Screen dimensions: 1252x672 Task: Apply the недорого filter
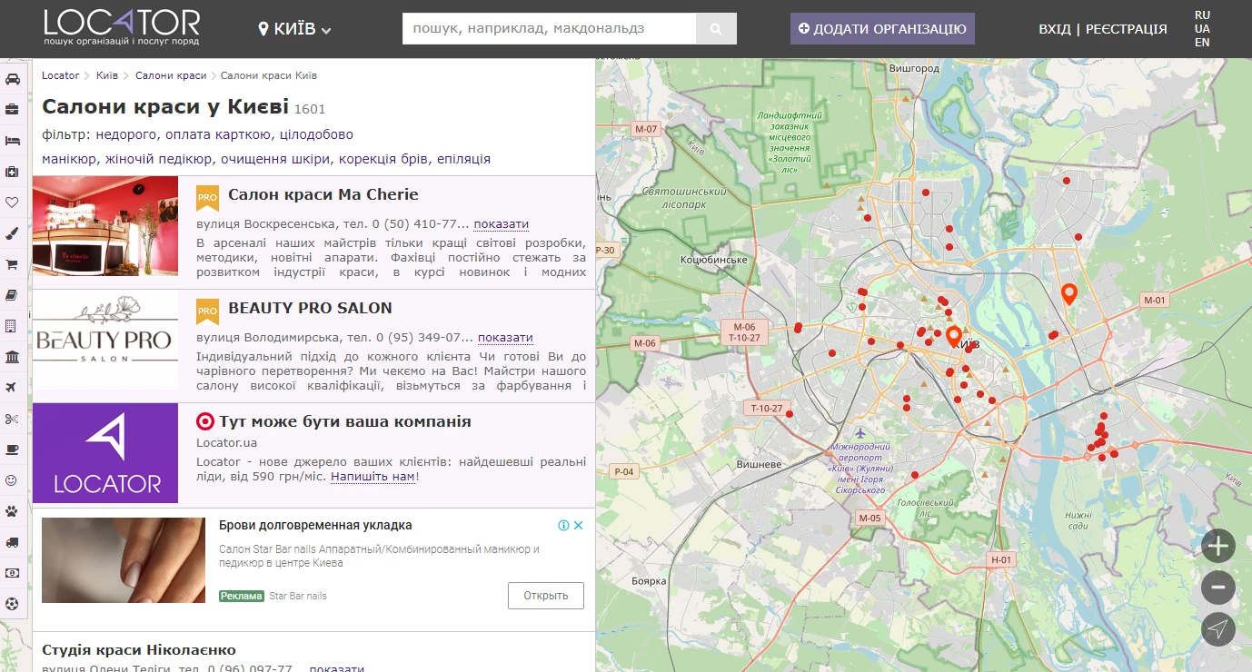127,134
